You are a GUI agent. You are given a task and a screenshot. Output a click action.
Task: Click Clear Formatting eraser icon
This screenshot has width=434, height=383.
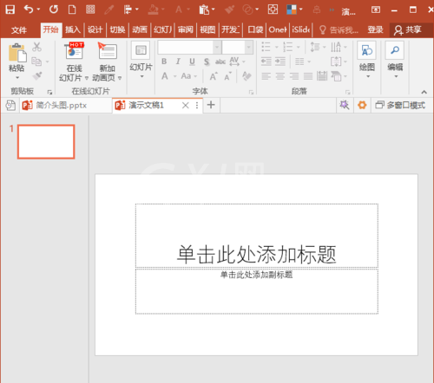point(247,76)
